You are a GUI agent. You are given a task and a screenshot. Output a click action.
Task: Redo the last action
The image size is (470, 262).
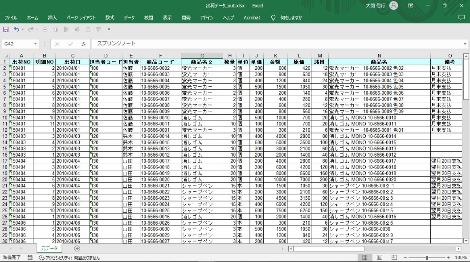(31, 29)
